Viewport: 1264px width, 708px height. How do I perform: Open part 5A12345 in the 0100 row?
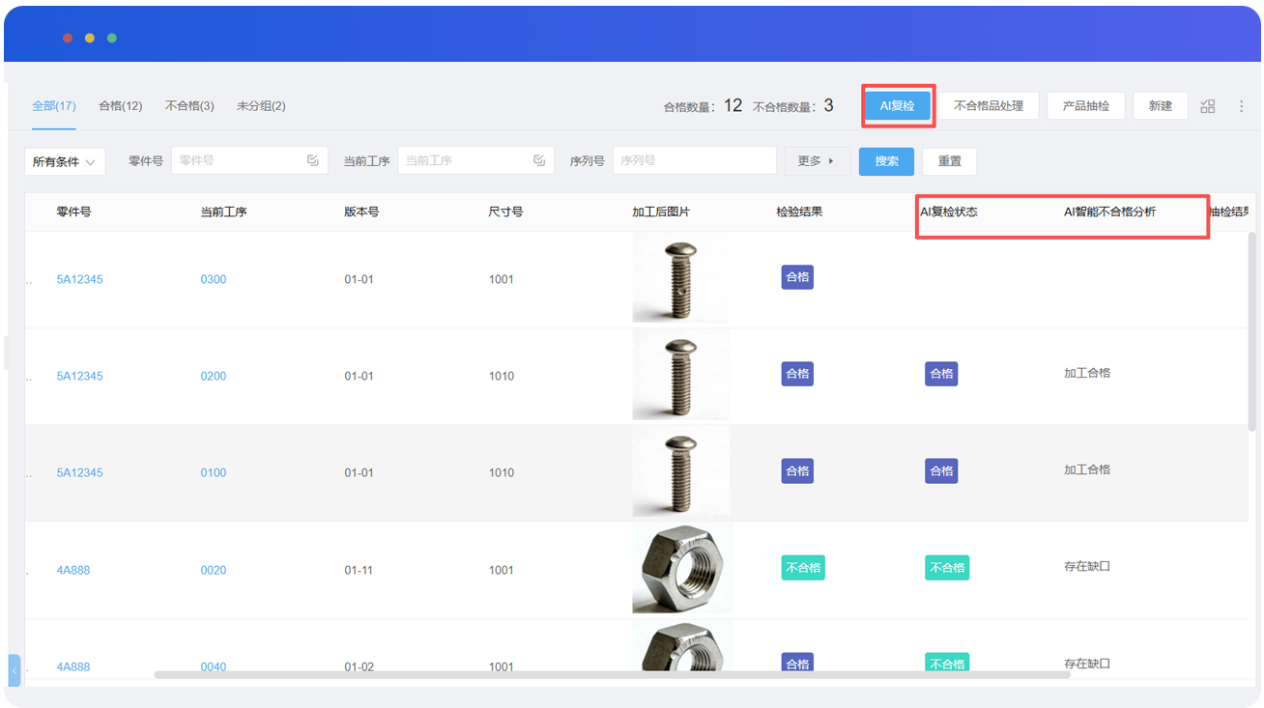(79, 472)
